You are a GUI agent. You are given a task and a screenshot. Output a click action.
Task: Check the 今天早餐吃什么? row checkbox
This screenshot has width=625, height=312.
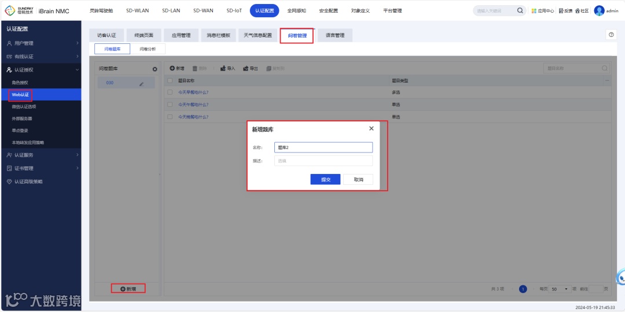170,92
